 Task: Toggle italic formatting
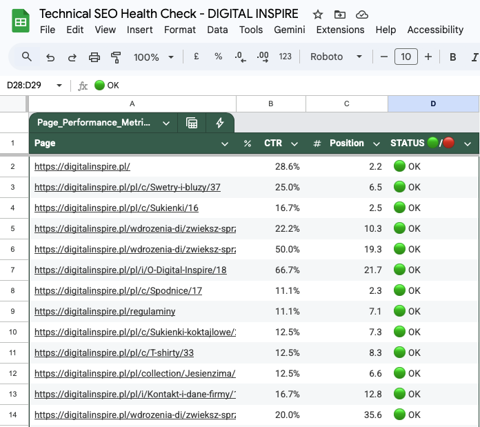[474, 57]
